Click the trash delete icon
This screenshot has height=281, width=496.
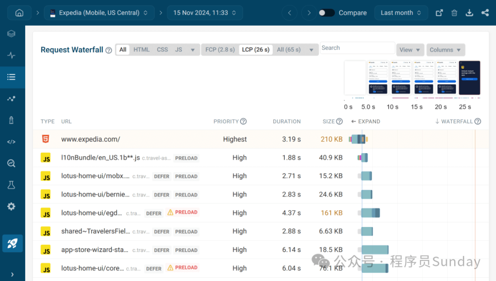point(454,13)
